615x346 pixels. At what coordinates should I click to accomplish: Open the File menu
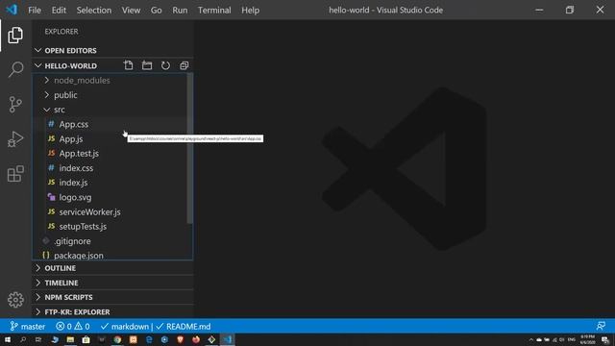(35, 11)
